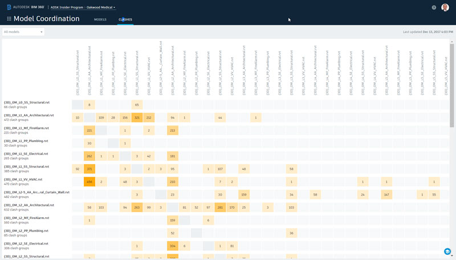Select the CLASHES tab
This screenshot has width=456, height=260.
pyautogui.click(x=125, y=19)
